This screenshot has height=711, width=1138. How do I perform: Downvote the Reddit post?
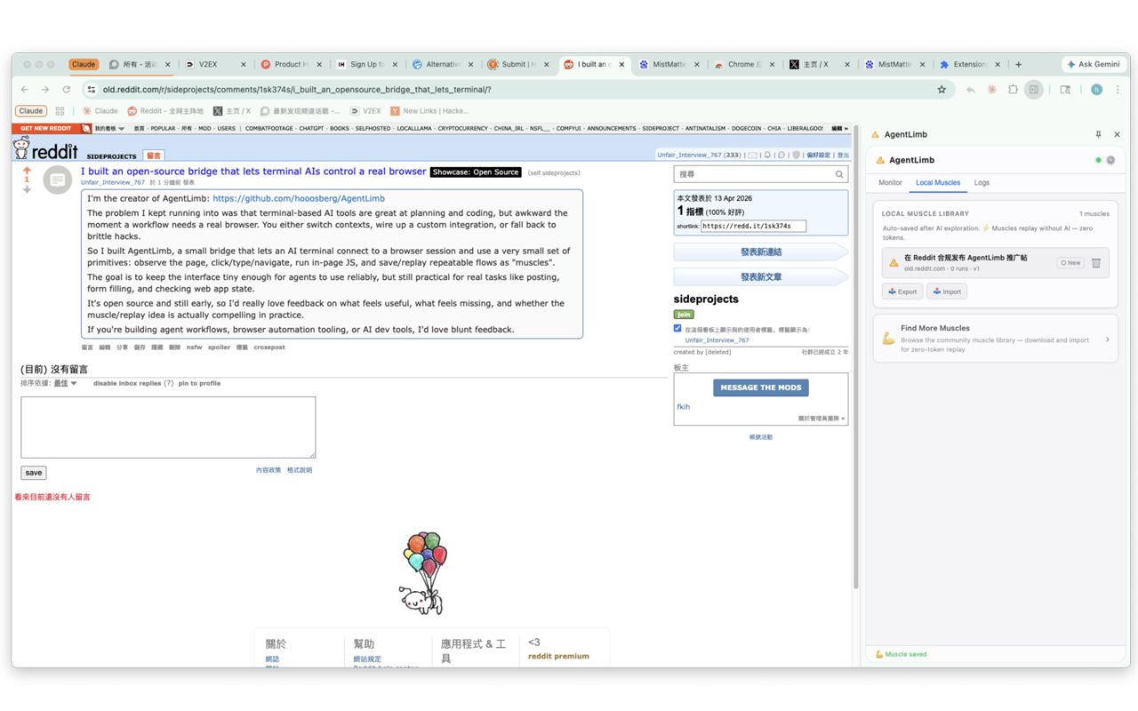coord(27,189)
